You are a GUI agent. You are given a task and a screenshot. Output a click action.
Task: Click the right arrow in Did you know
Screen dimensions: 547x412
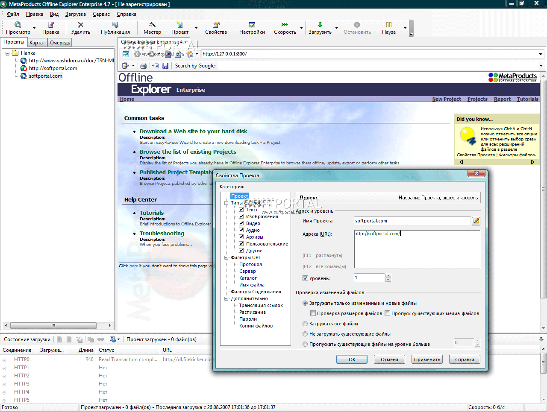coord(532,162)
